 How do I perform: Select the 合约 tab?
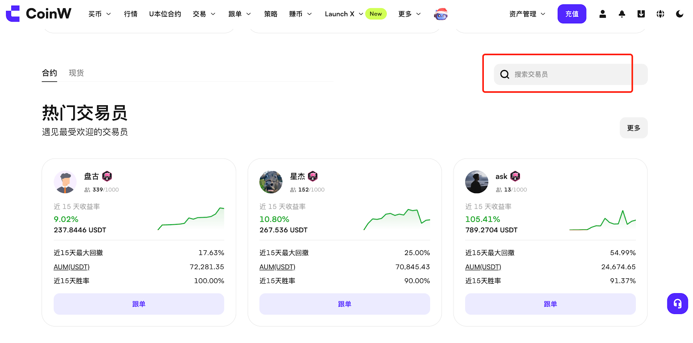coord(49,73)
